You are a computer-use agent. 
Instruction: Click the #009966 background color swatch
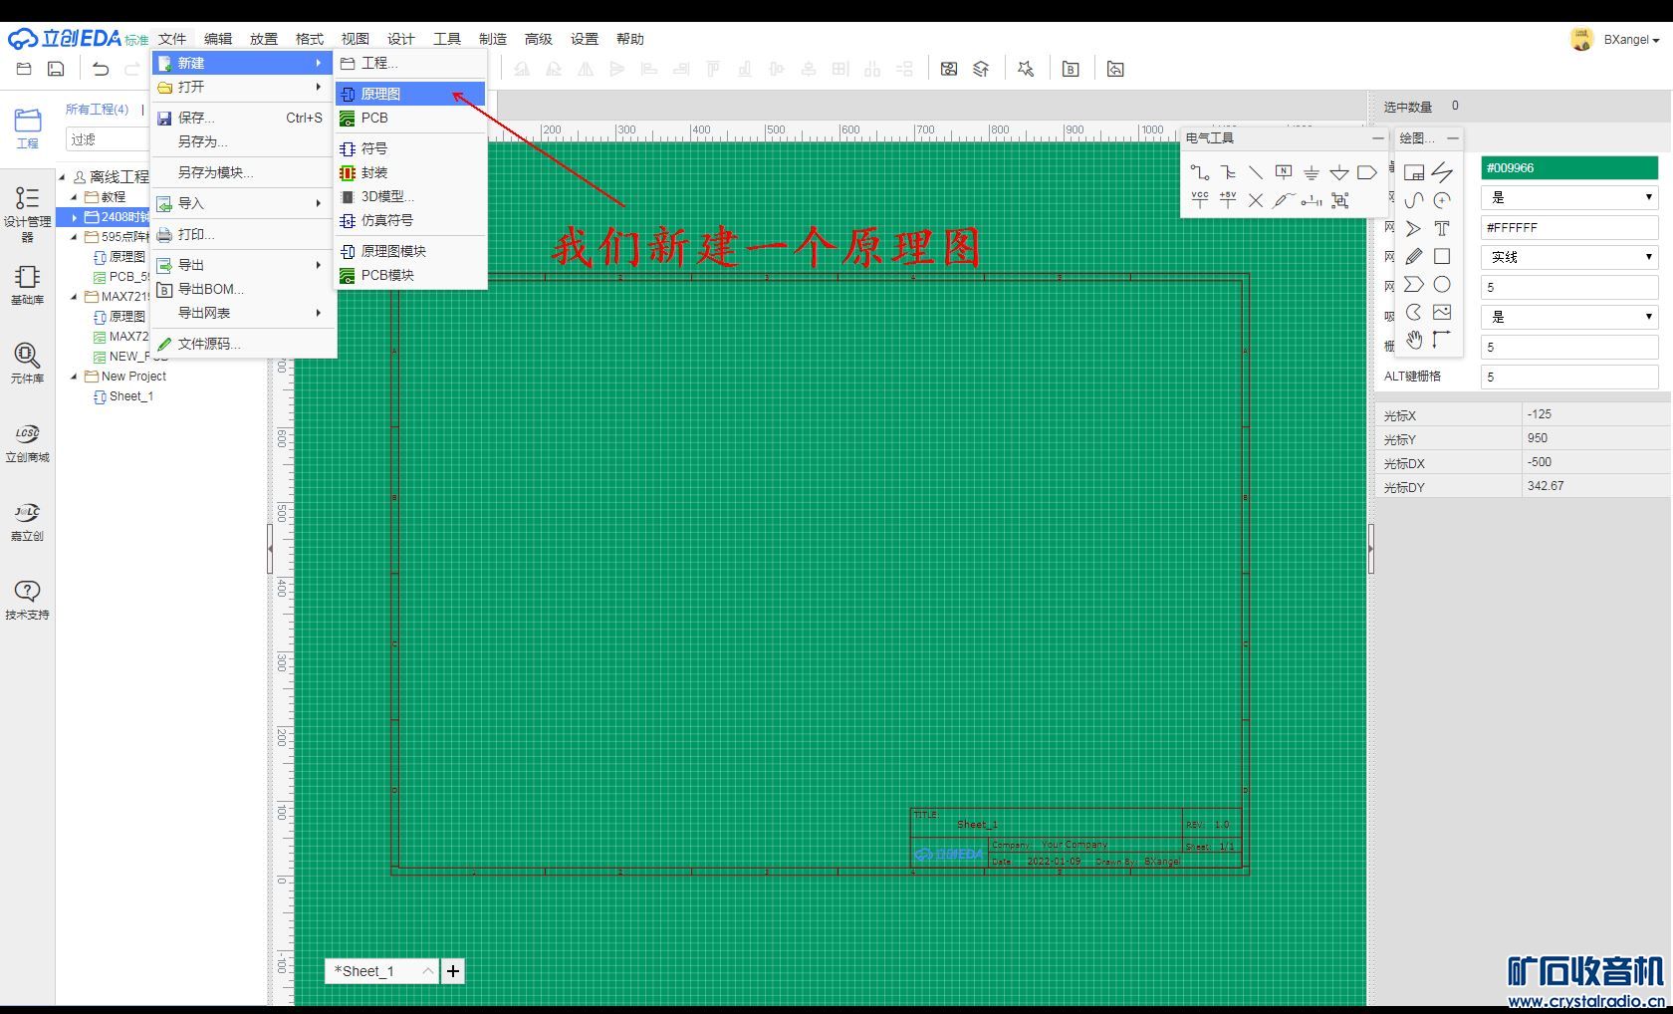[1569, 167]
